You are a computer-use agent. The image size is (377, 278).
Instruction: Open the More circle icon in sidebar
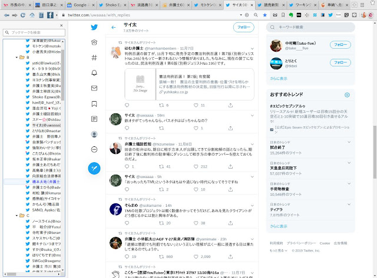pyautogui.click(x=94, y=149)
